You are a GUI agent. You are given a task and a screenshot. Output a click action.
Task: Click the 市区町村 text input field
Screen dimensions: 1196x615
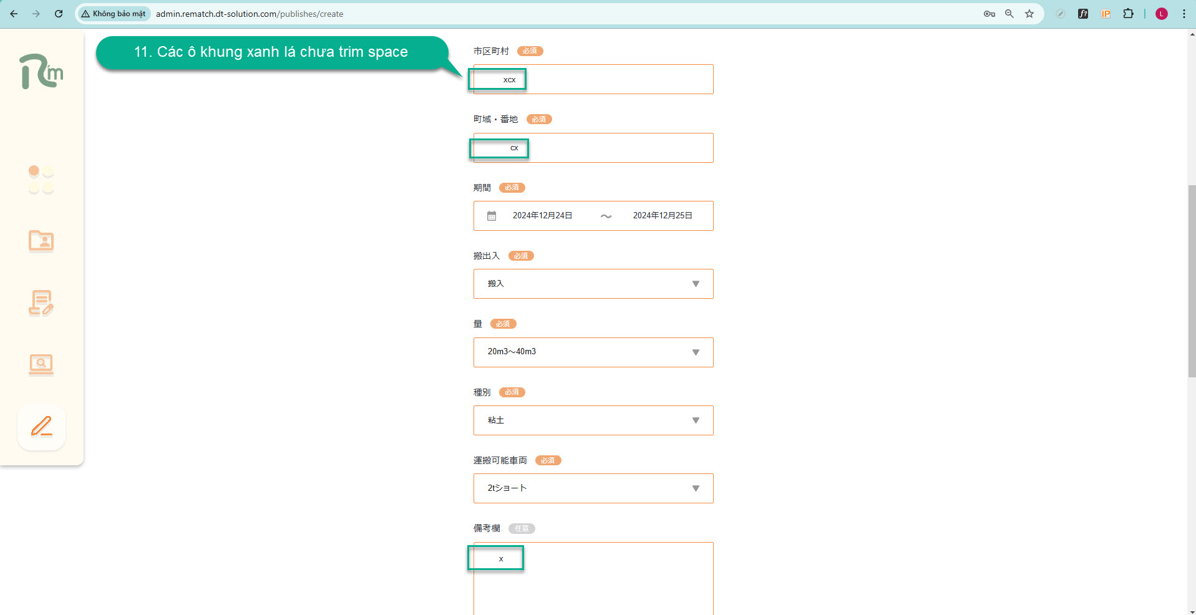tap(618, 80)
